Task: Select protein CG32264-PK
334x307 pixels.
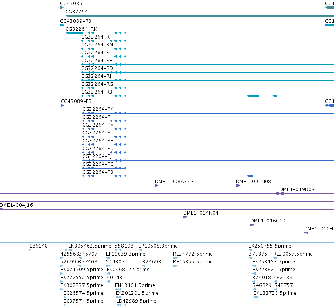Action: click(98, 109)
